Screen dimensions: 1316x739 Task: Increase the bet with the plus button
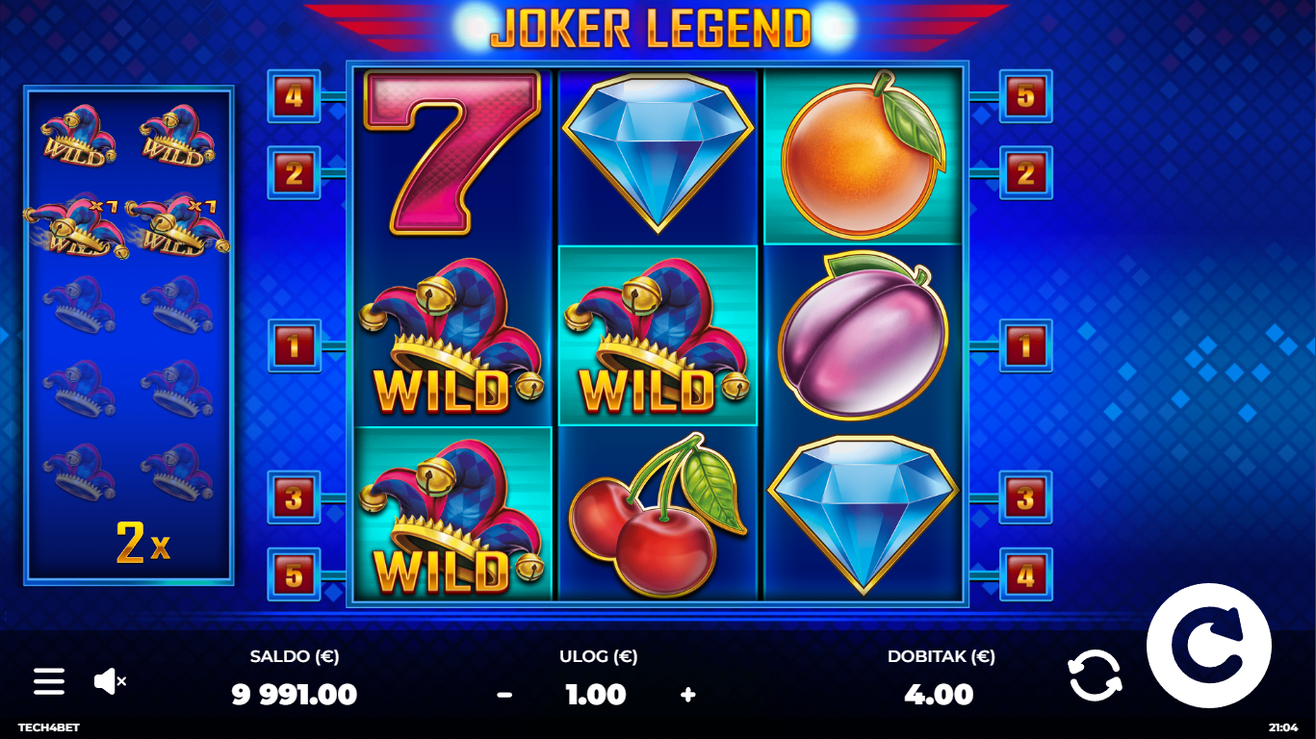[687, 695]
